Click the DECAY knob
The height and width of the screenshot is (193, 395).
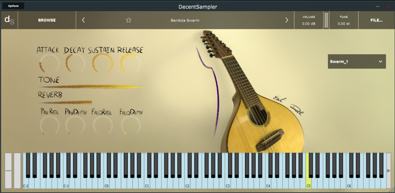click(76, 63)
